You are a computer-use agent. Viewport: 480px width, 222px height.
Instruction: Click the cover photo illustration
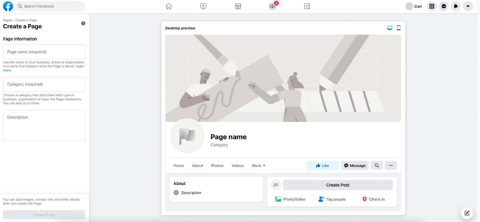(x=283, y=78)
